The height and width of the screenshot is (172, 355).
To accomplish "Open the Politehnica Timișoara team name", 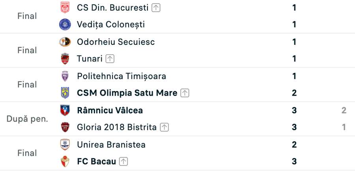I will coord(121,76).
